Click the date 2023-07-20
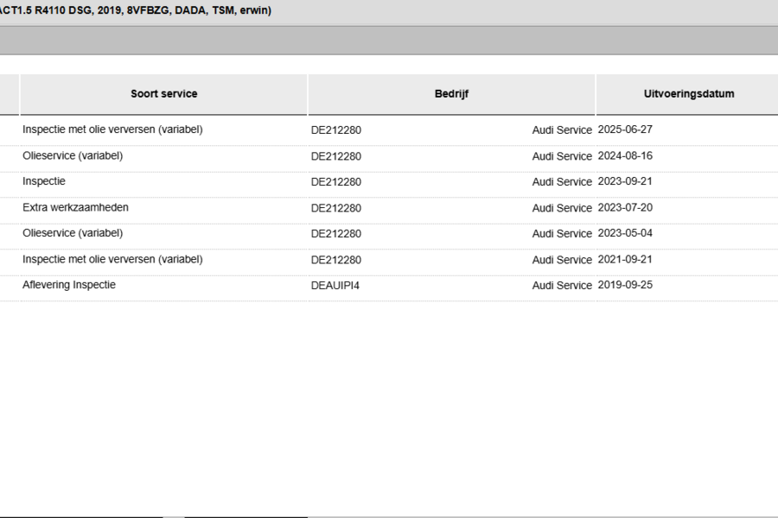778x518 pixels. pos(625,208)
